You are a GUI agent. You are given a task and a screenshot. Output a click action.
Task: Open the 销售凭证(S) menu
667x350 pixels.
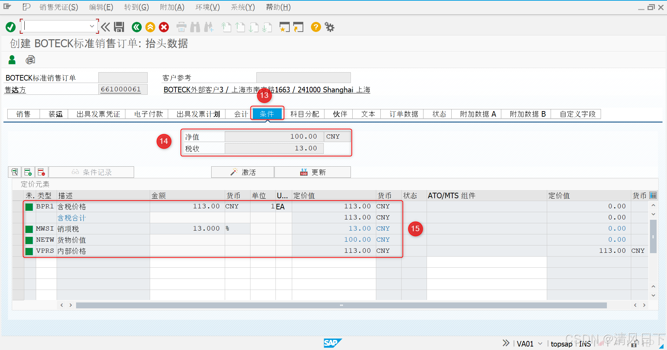click(59, 7)
